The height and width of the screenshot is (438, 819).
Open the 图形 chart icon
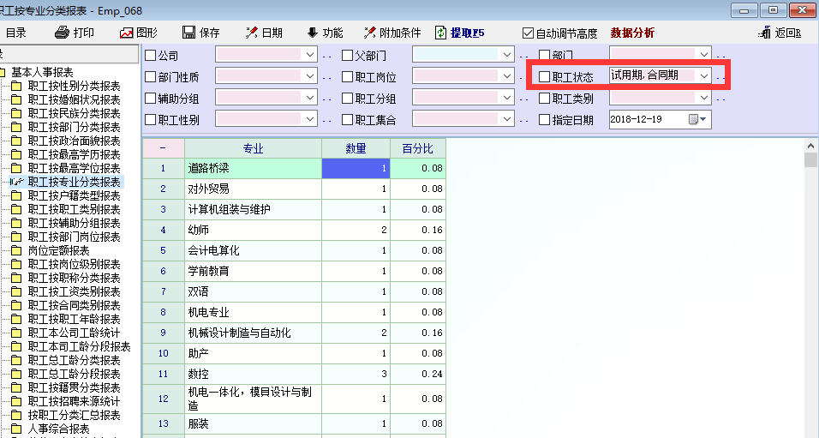127,33
